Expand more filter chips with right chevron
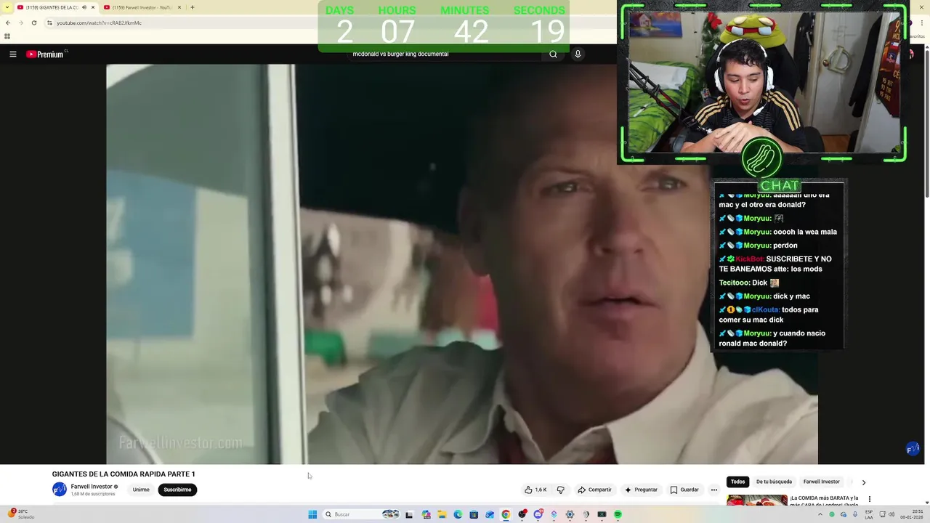Image resolution: width=930 pixels, height=523 pixels. [863, 482]
